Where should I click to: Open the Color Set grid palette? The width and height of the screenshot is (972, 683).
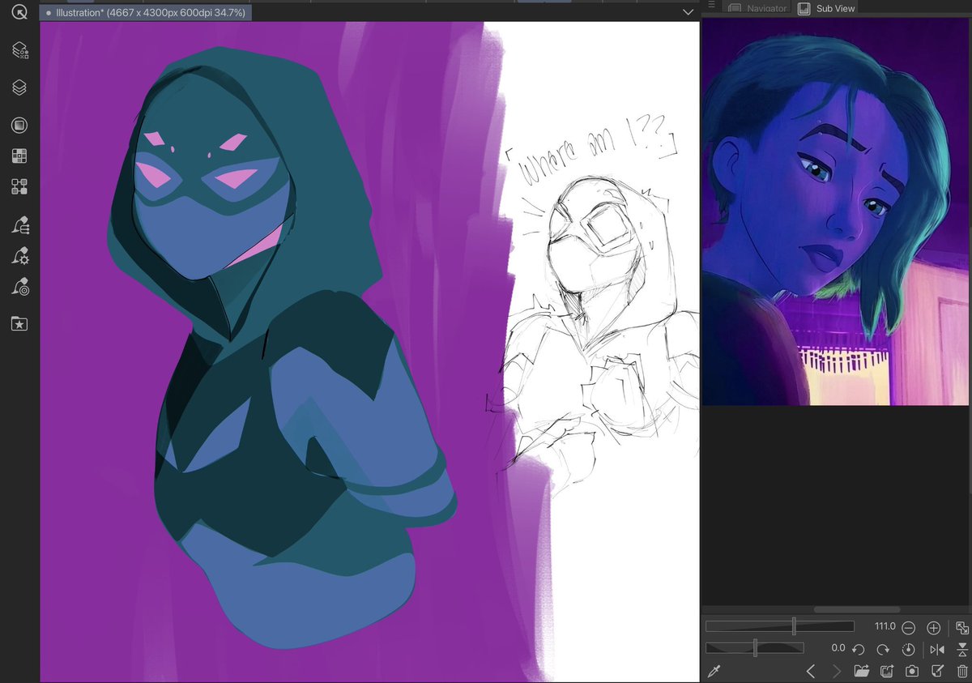[19, 156]
